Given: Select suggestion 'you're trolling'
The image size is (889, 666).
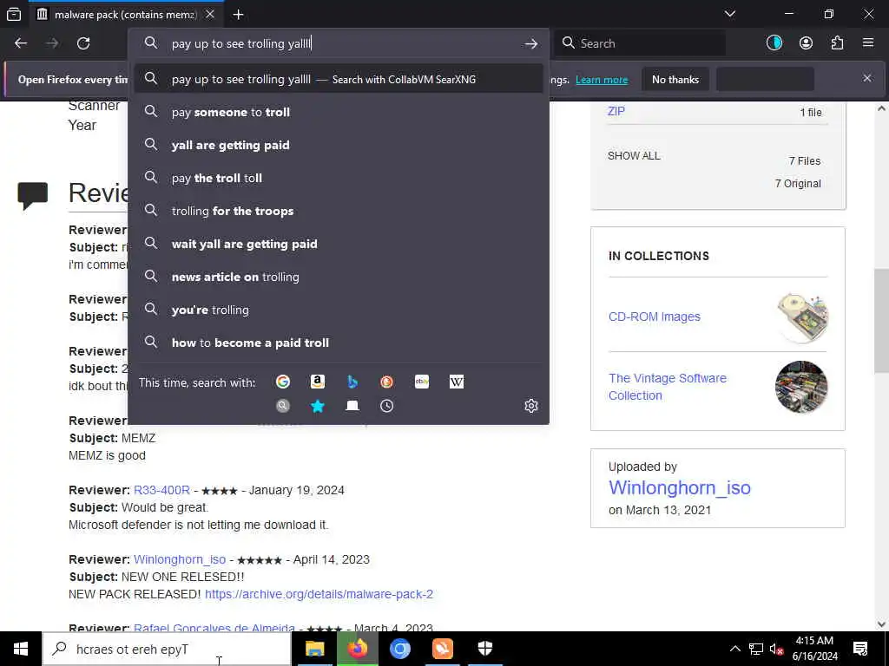Looking at the screenshot, I should click(x=339, y=310).
